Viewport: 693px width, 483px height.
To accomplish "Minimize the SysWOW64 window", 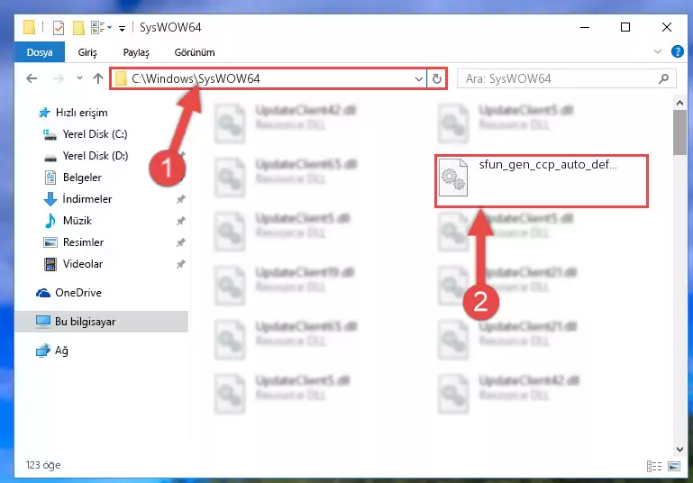I will coord(585,27).
